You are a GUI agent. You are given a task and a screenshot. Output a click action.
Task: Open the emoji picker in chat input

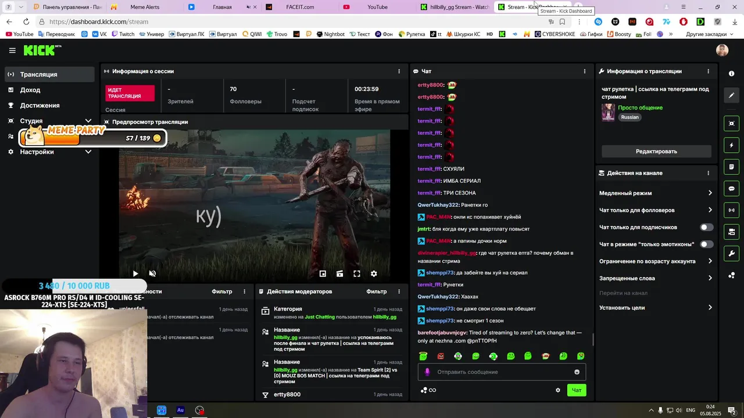point(577,372)
